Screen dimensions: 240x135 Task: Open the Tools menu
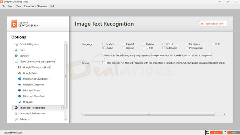[x=11, y=6]
